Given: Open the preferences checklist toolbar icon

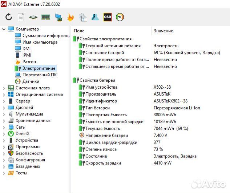Looking at the screenshot, I should click(83, 17).
